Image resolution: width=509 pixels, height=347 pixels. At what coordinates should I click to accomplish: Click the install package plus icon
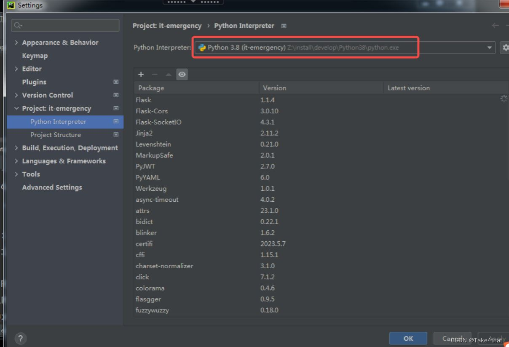[141, 74]
